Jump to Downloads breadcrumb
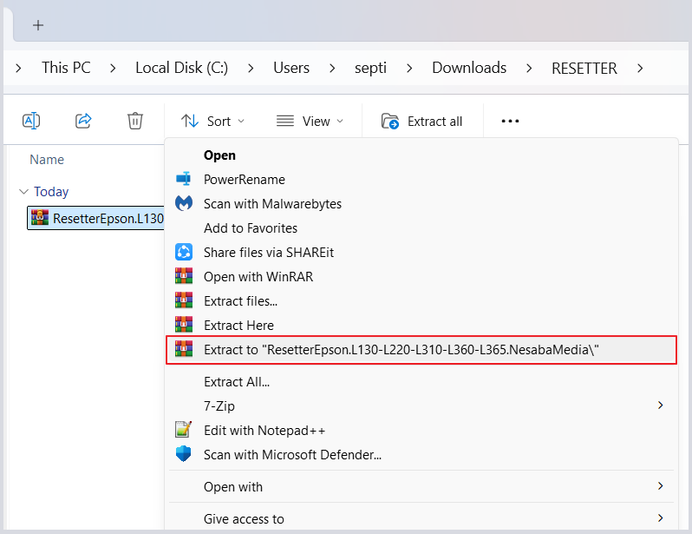Image resolution: width=692 pixels, height=534 pixels. (469, 68)
